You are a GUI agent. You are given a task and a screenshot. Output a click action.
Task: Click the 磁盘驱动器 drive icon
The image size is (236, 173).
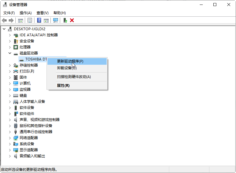tap(16, 54)
